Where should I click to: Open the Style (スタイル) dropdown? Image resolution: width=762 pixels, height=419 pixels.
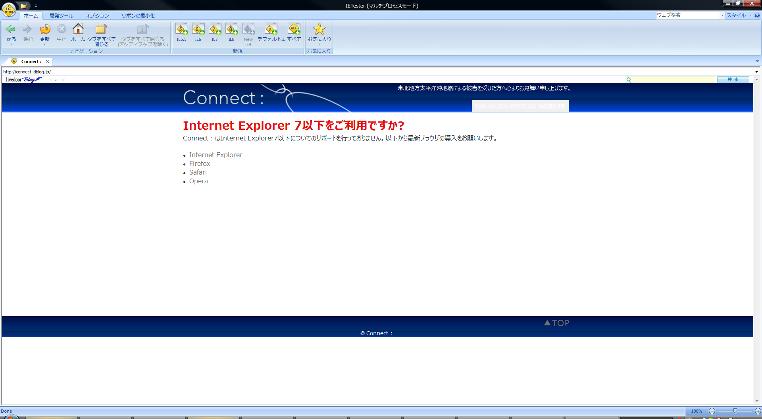point(739,15)
